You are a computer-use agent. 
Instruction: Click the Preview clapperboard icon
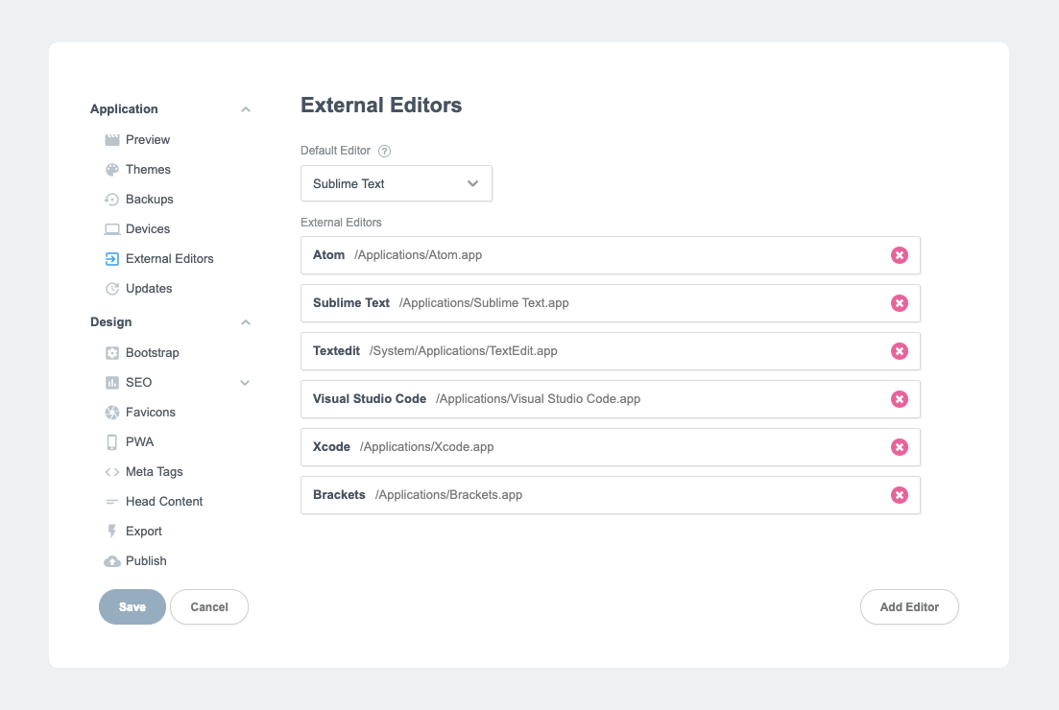(x=112, y=140)
